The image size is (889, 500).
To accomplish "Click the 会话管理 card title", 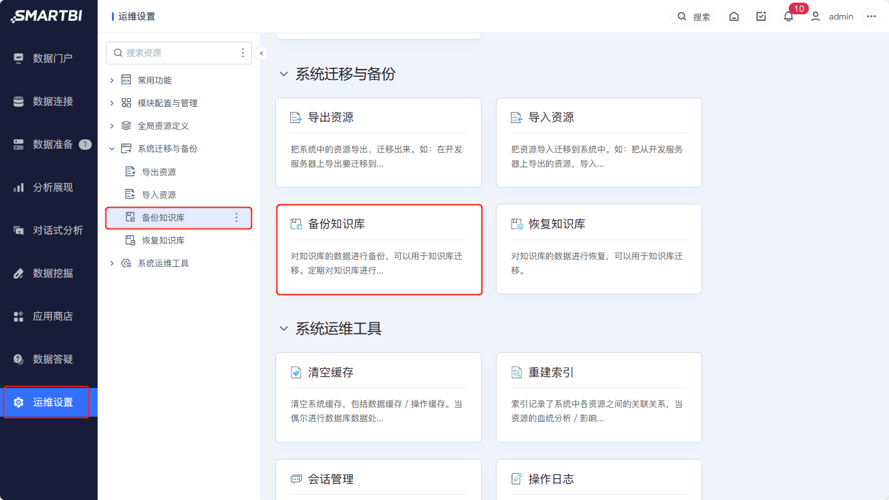I will click(331, 479).
